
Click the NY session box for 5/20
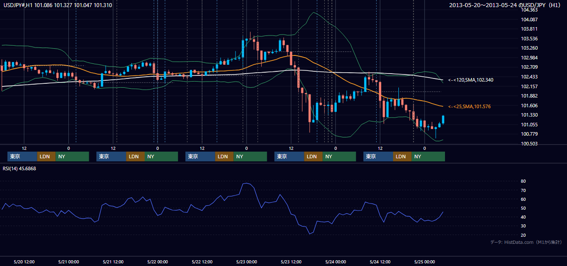(x=72, y=156)
